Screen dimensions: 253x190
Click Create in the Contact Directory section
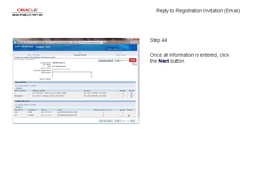tap(19, 107)
